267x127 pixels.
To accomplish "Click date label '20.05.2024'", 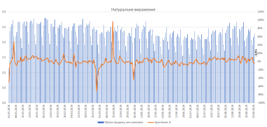I will (x=149, y=111).
